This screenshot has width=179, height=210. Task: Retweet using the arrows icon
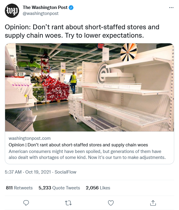click(68, 203)
